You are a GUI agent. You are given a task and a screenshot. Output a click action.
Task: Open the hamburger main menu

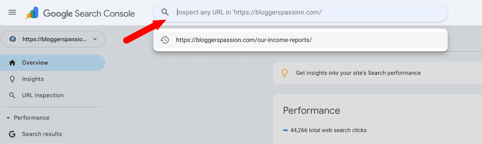pyautogui.click(x=12, y=12)
